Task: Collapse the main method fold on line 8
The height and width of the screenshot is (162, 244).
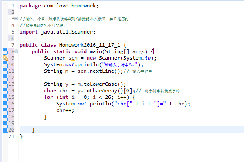Action: [x=17, y=51]
